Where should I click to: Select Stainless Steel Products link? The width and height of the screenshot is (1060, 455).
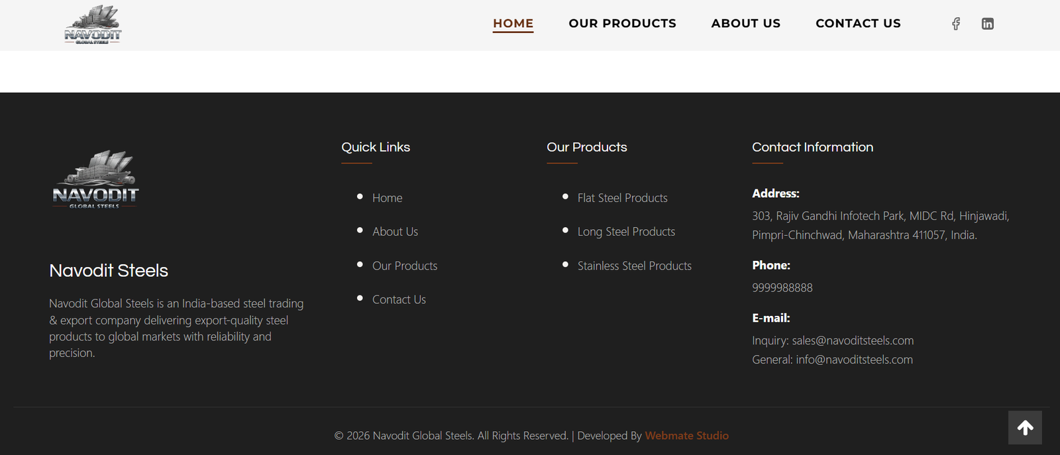634,266
